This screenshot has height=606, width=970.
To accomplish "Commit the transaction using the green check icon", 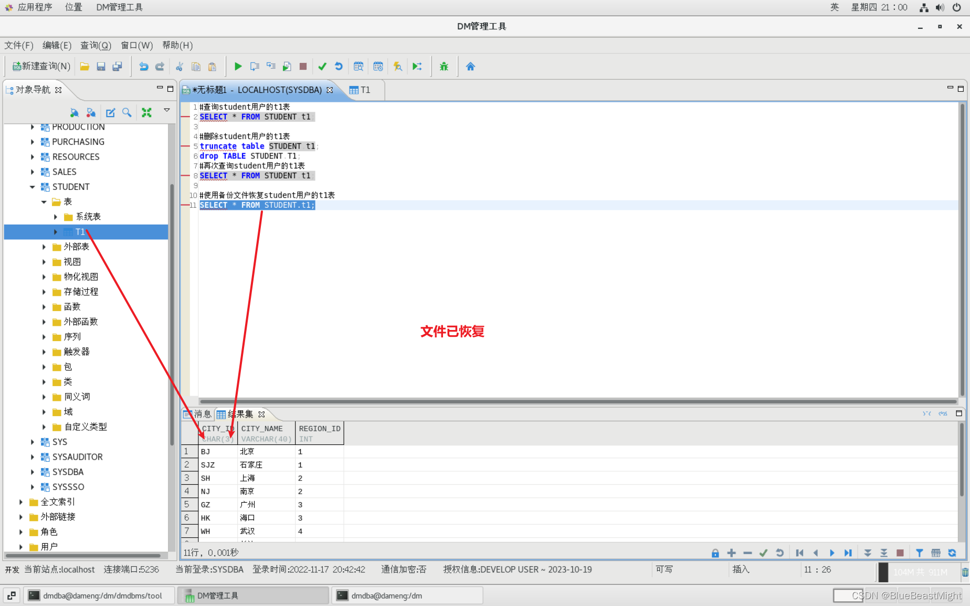I will click(x=322, y=66).
